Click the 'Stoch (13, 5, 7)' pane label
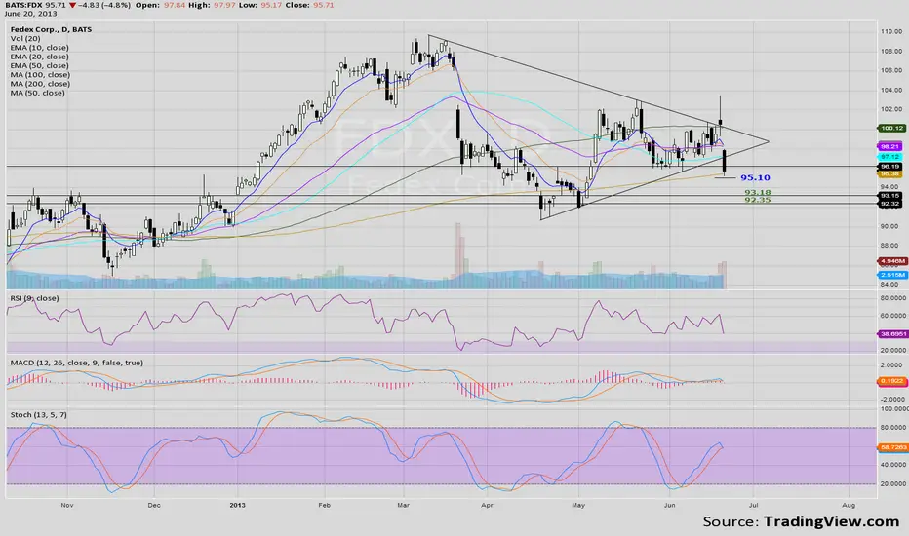909x536 pixels. pyautogui.click(x=38, y=415)
